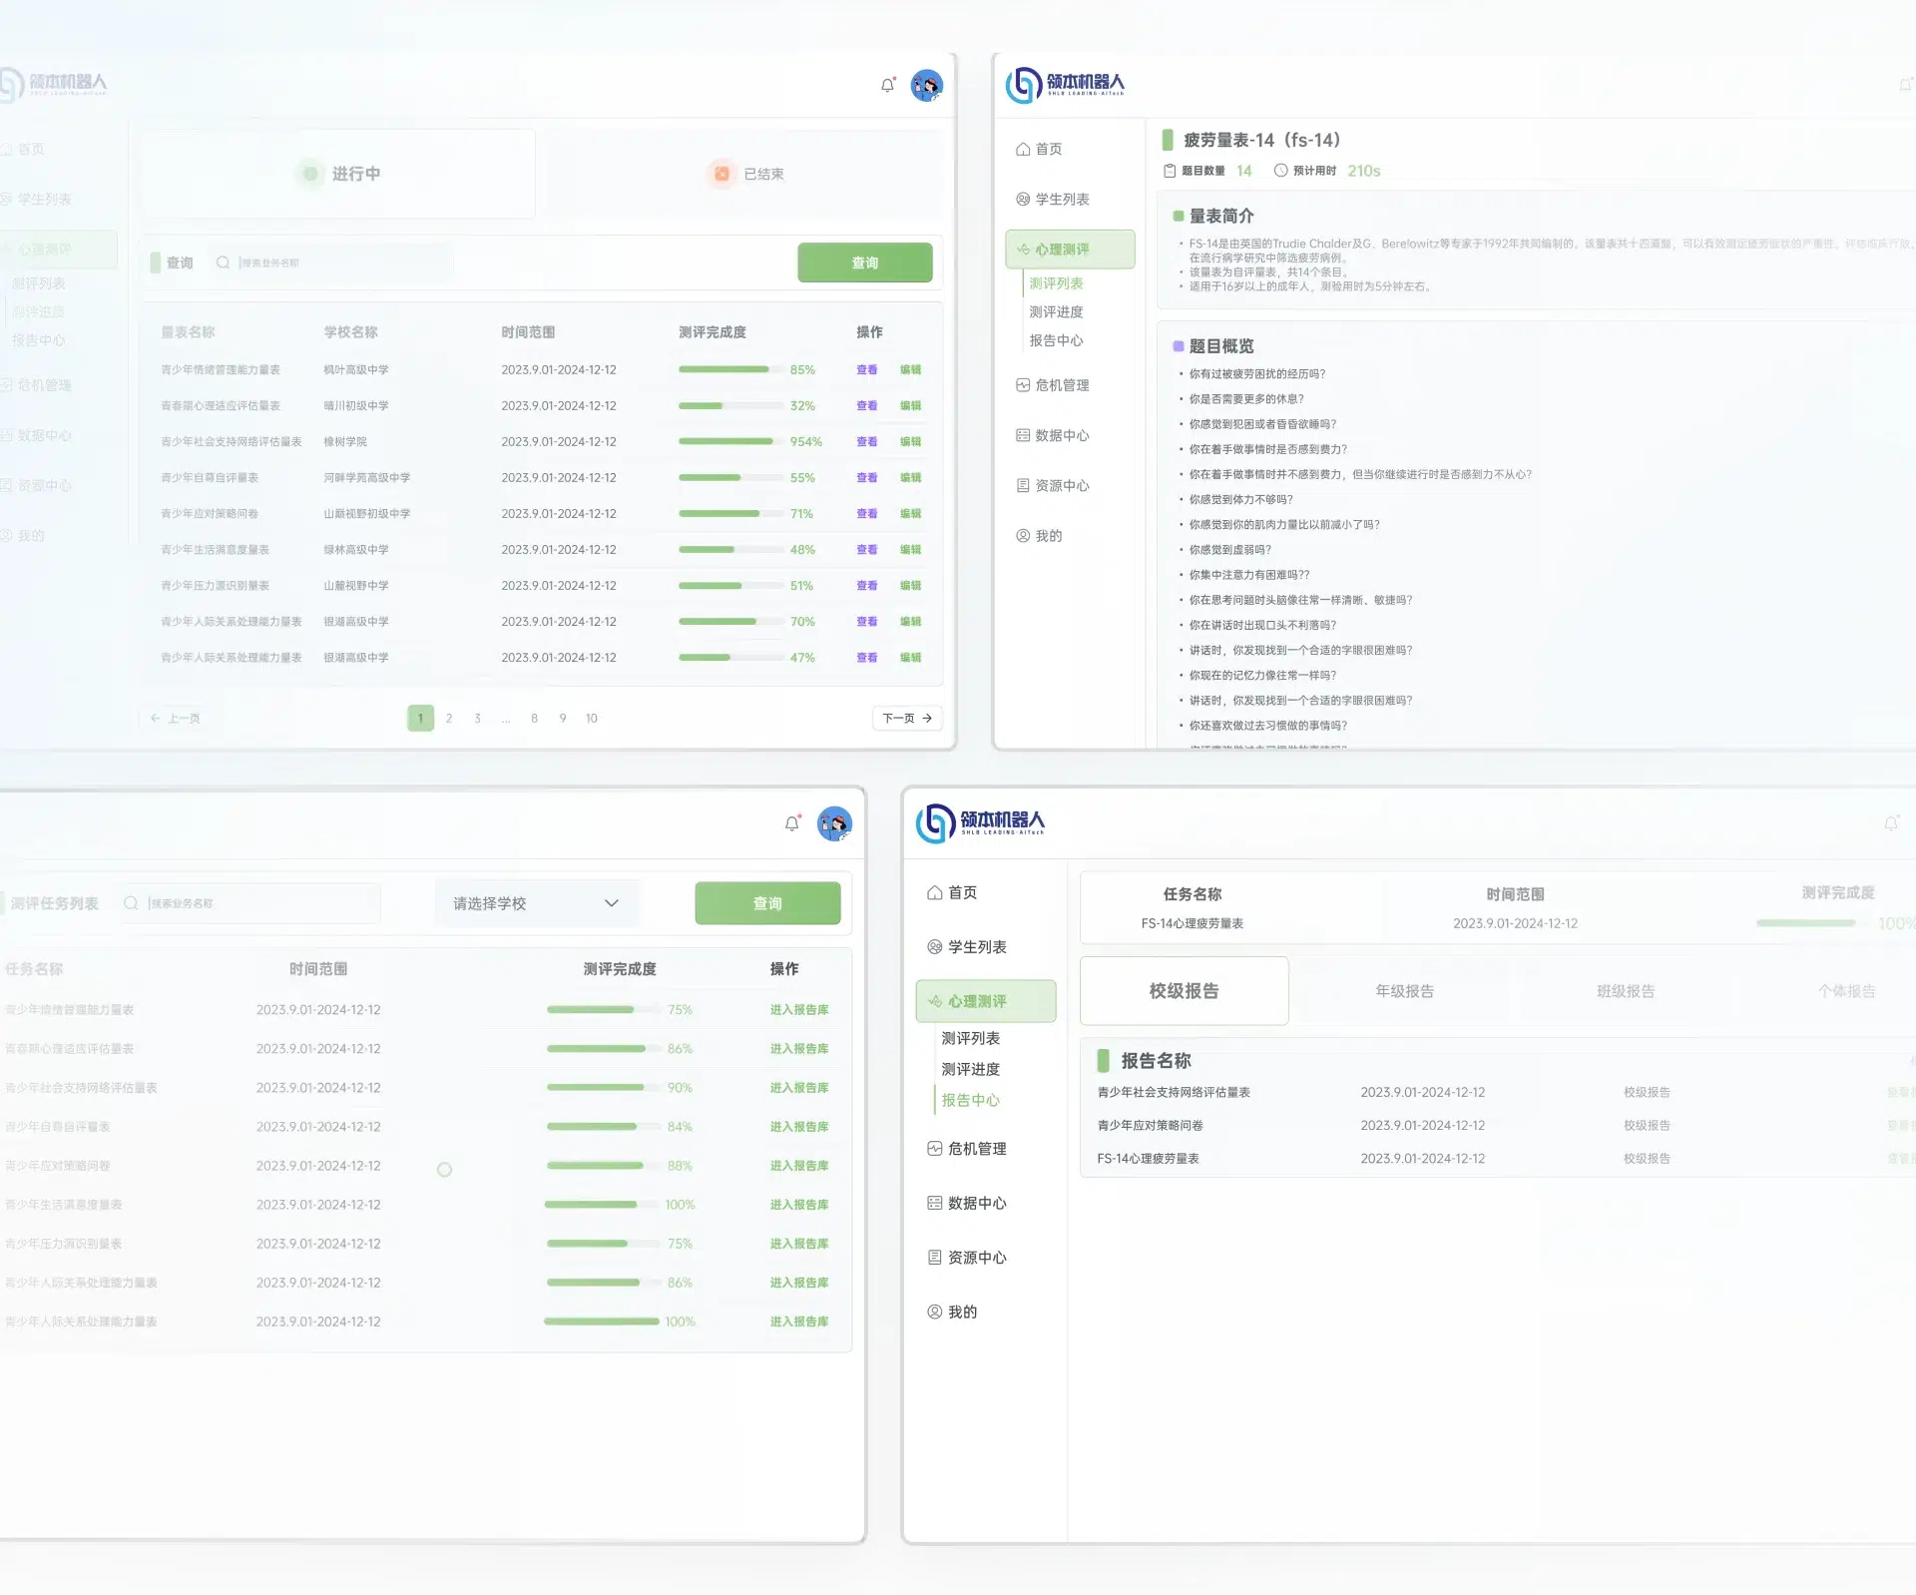The image size is (1916, 1595).
Task: Click home icon in bottom-right sidebar
Action: tap(934, 892)
